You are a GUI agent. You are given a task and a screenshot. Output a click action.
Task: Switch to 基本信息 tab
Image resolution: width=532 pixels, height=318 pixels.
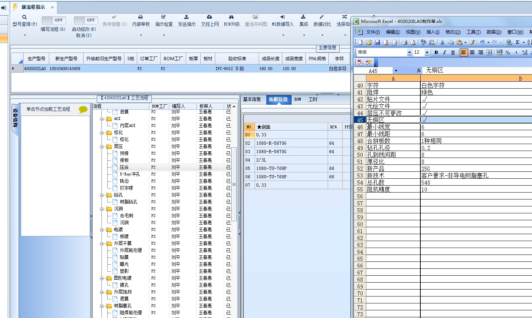[252, 99]
